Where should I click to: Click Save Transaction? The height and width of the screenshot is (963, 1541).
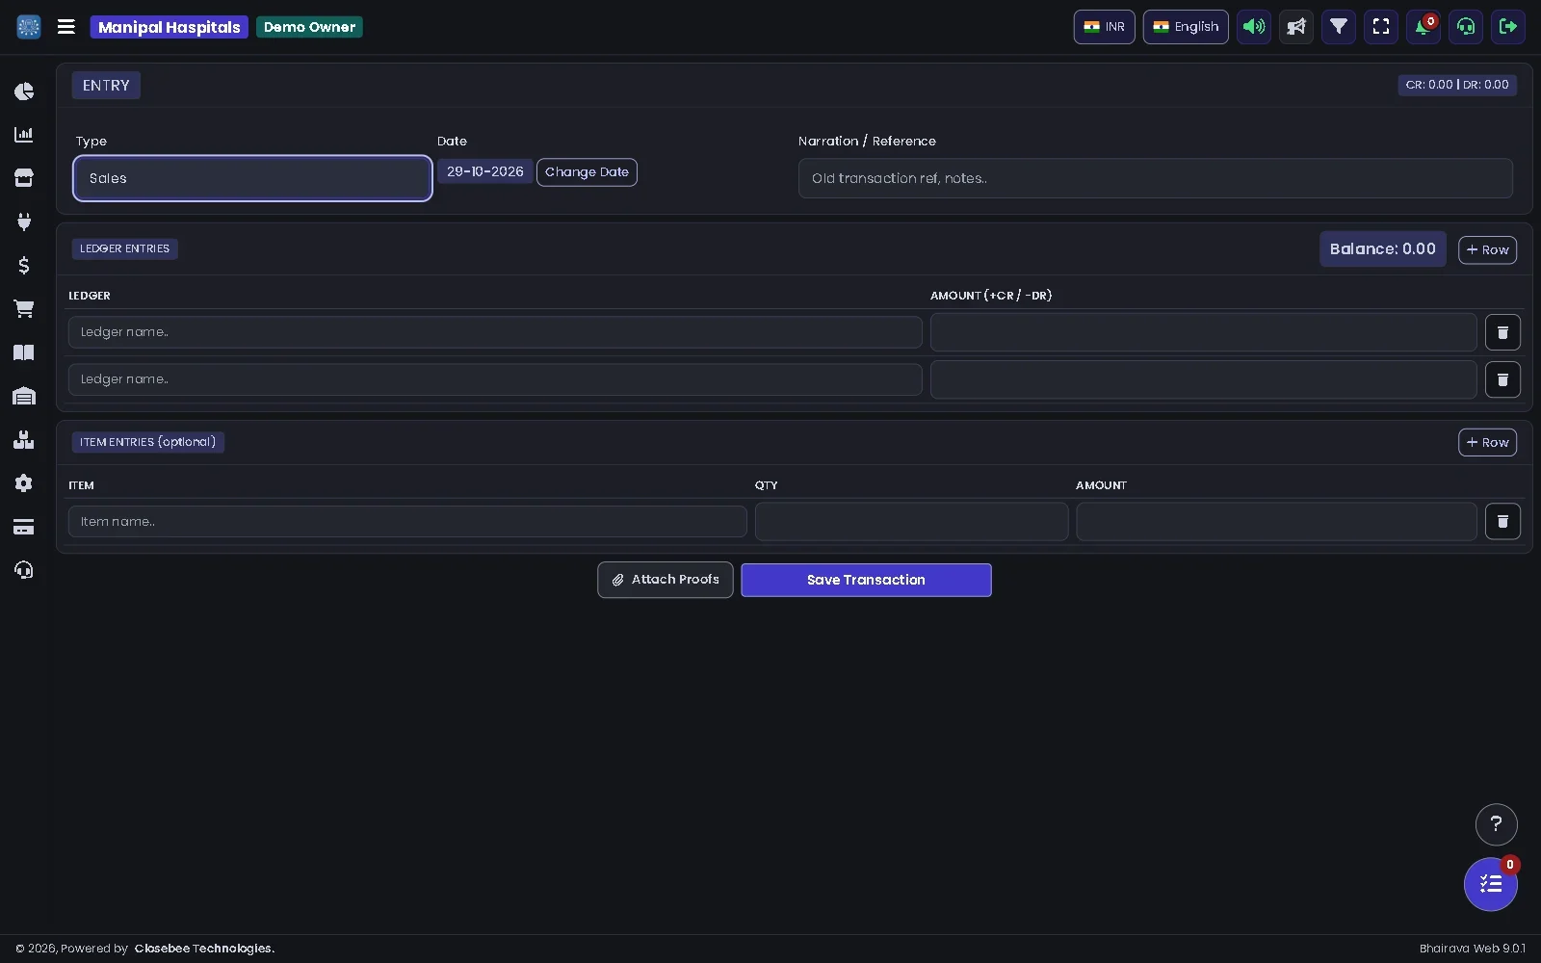click(x=866, y=580)
